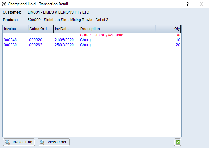Click the Invoice Enq button
The height and width of the screenshot is (148, 209).
19,142
